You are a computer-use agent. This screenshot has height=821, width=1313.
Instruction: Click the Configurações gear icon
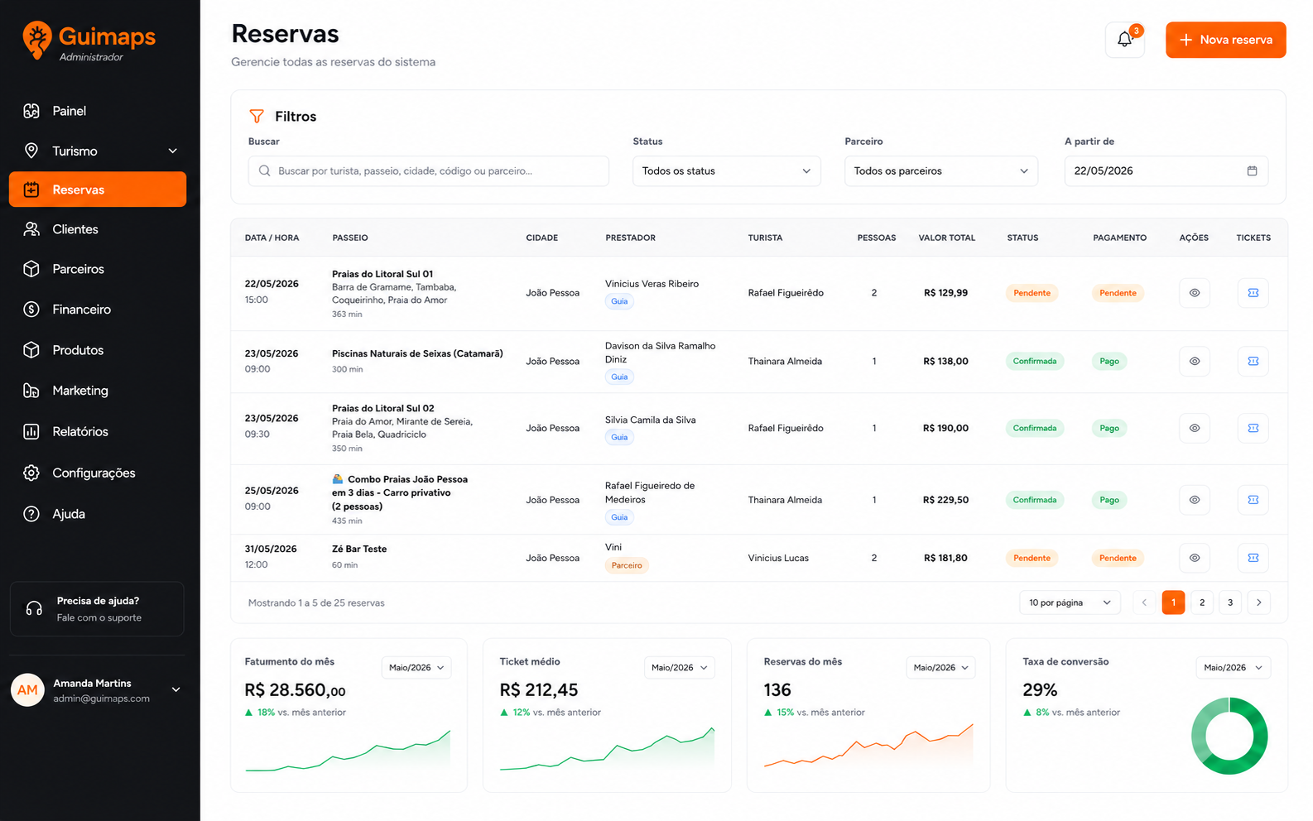click(31, 473)
